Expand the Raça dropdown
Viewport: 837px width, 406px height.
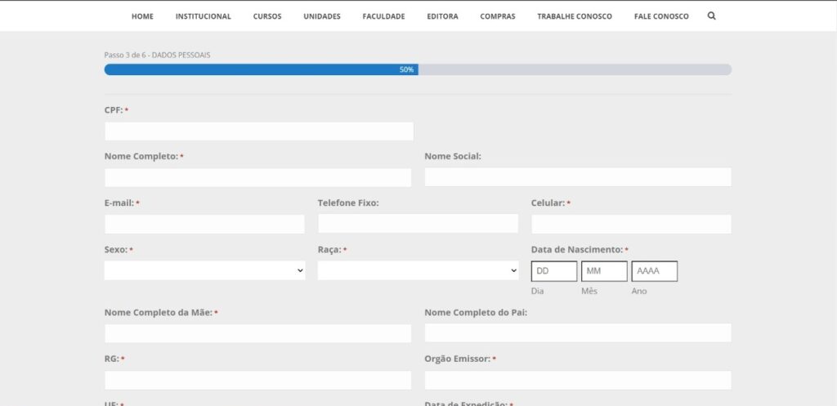click(x=418, y=270)
